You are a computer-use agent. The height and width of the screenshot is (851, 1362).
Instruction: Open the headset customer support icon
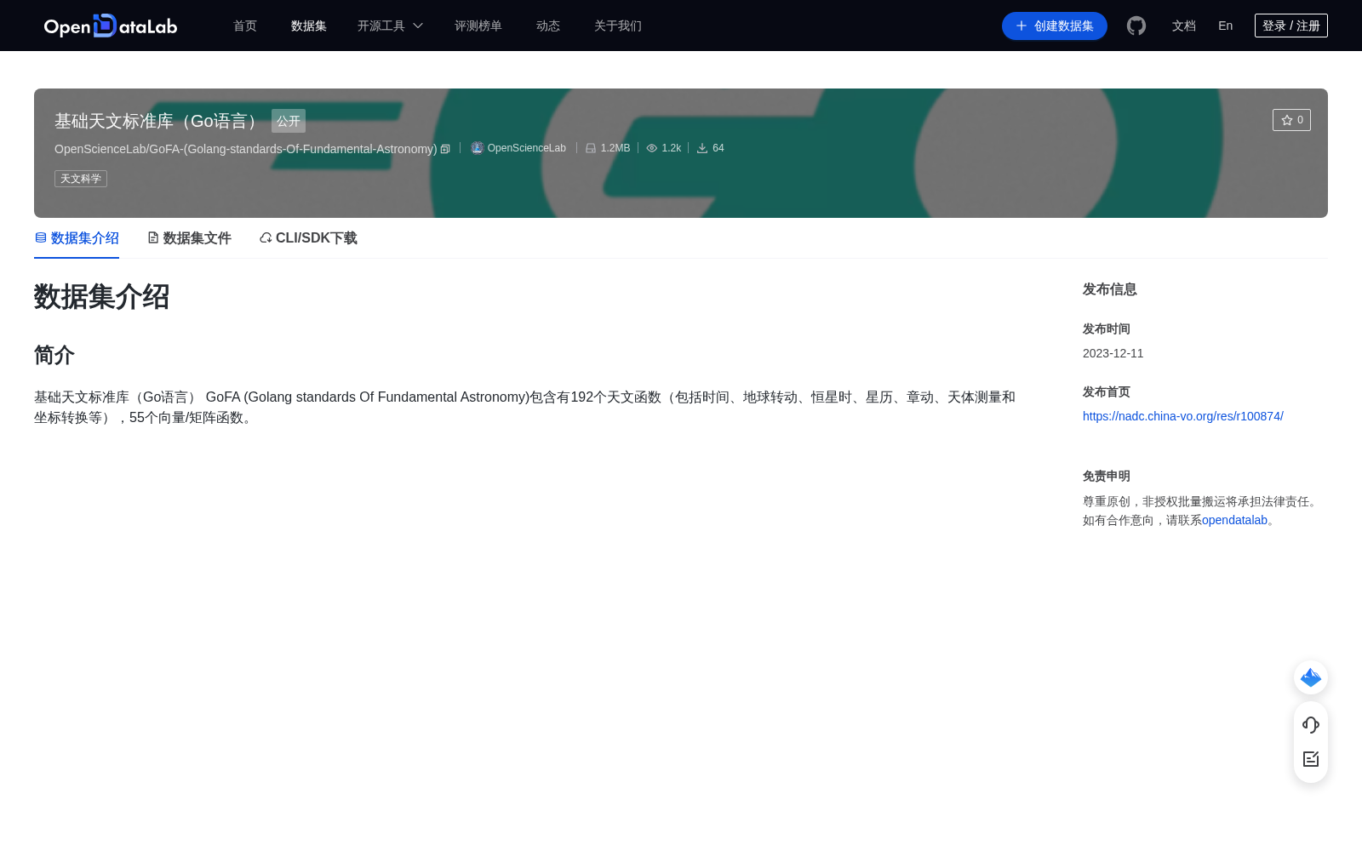(x=1311, y=725)
